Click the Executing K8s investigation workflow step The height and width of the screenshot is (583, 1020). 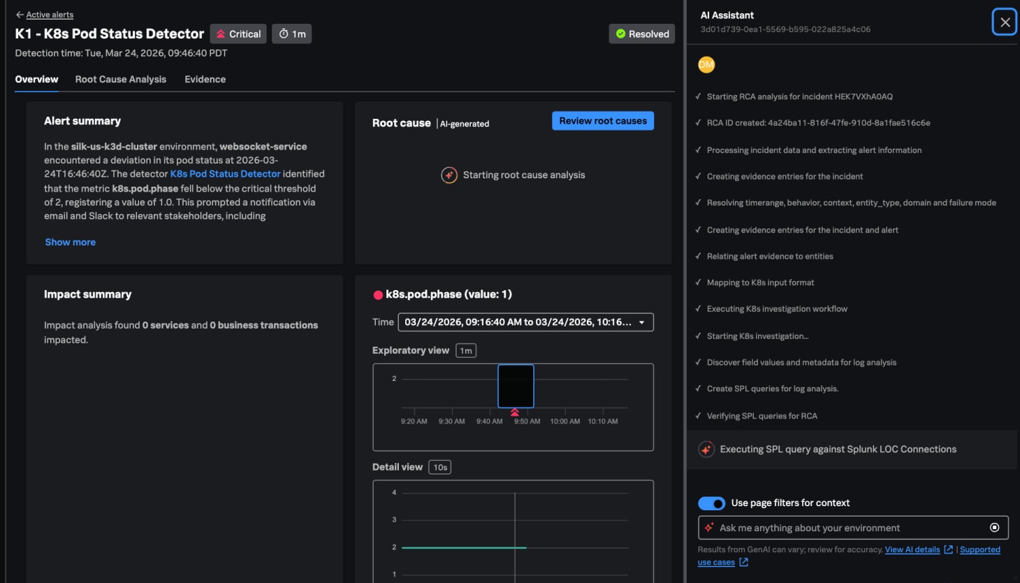(x=777, y=309)
